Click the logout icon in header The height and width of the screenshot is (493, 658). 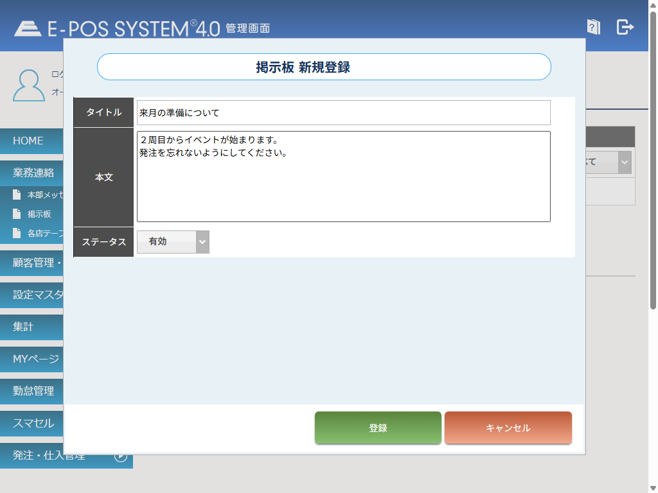coord(625,27)
